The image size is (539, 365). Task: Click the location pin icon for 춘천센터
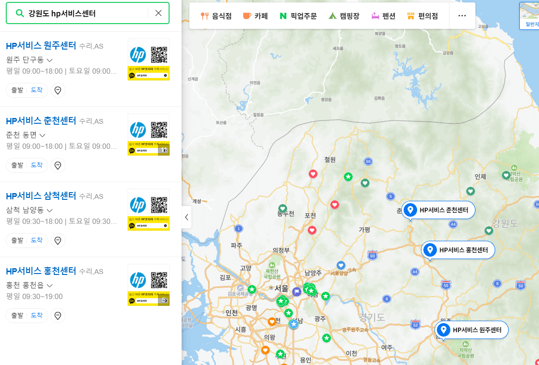pos(58,166)
